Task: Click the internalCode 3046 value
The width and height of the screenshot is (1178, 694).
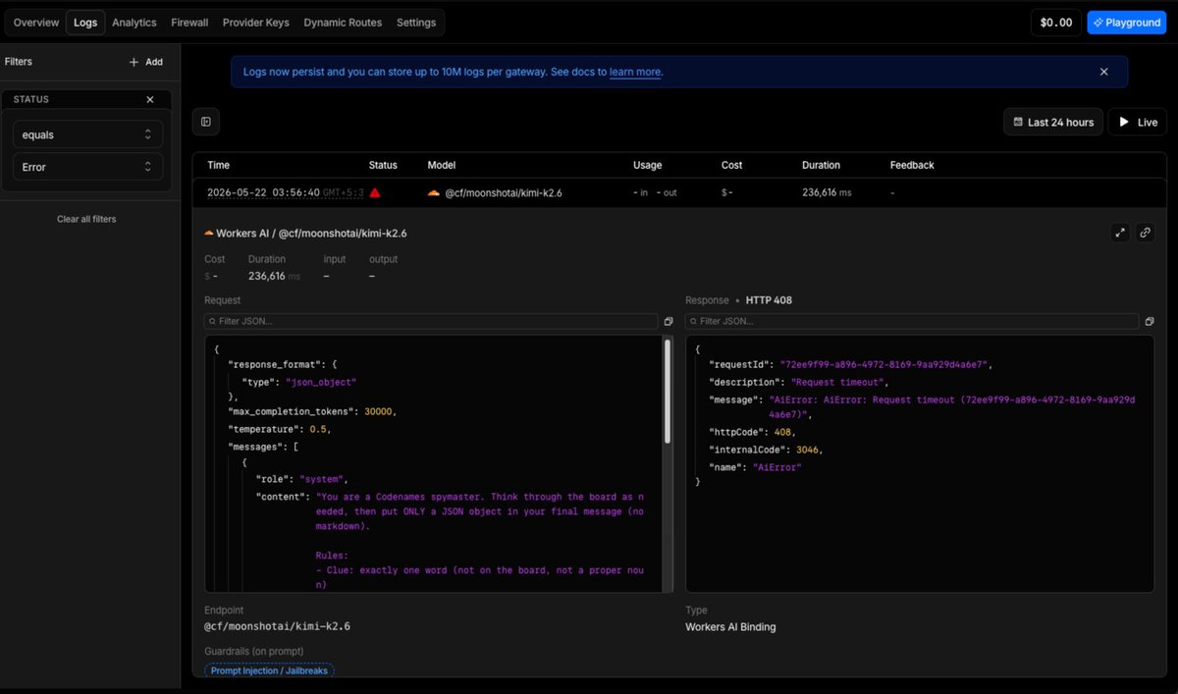Action: pos(807,450)
